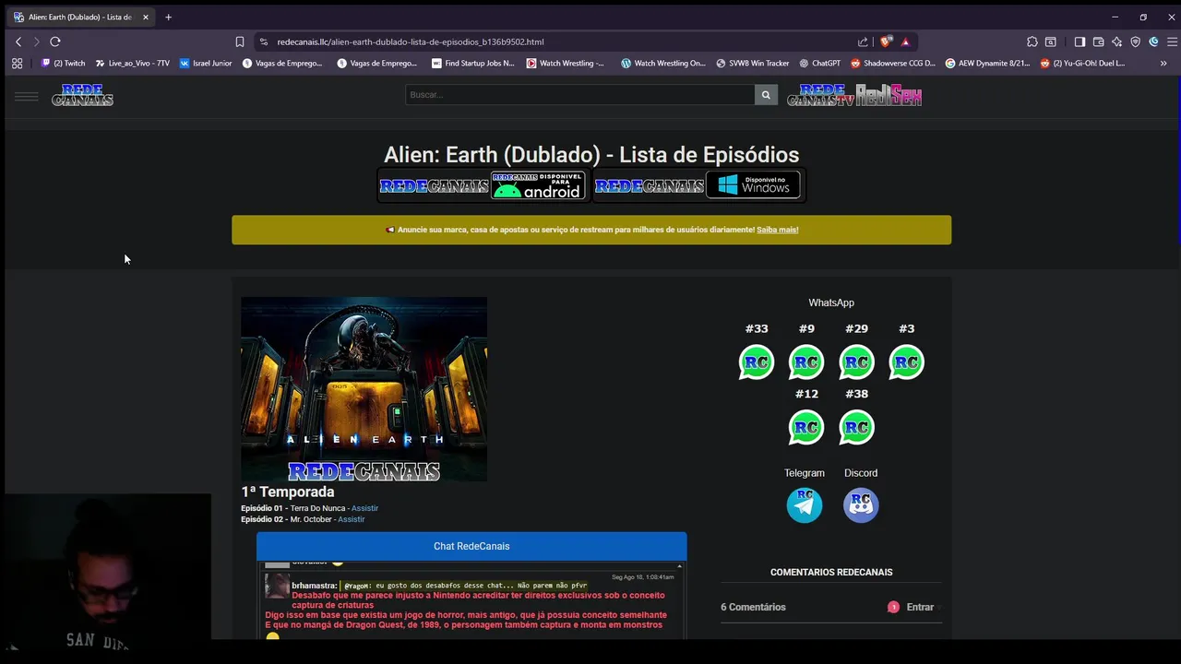Image resolution: width=1181 pixels, height=664 pixels.
Task: Open the Israel Junior bookmark
Action: point(206,64)
